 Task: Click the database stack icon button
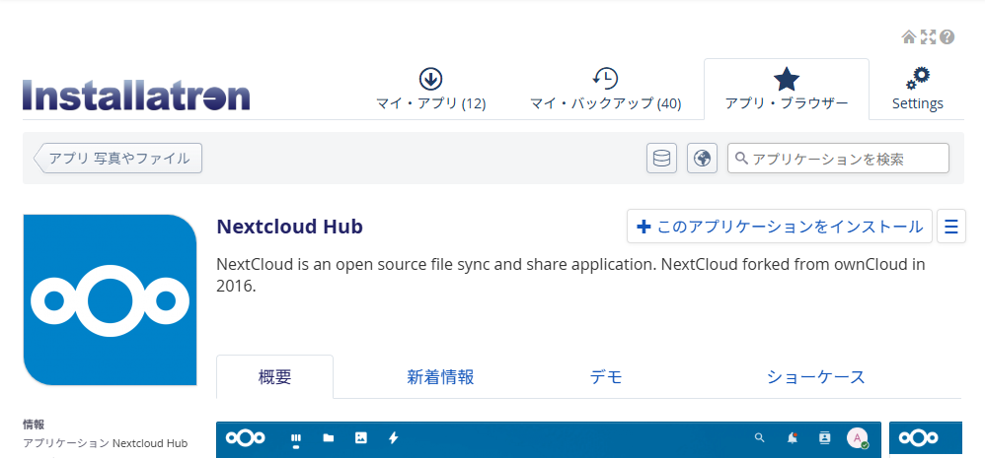point(661,158)
